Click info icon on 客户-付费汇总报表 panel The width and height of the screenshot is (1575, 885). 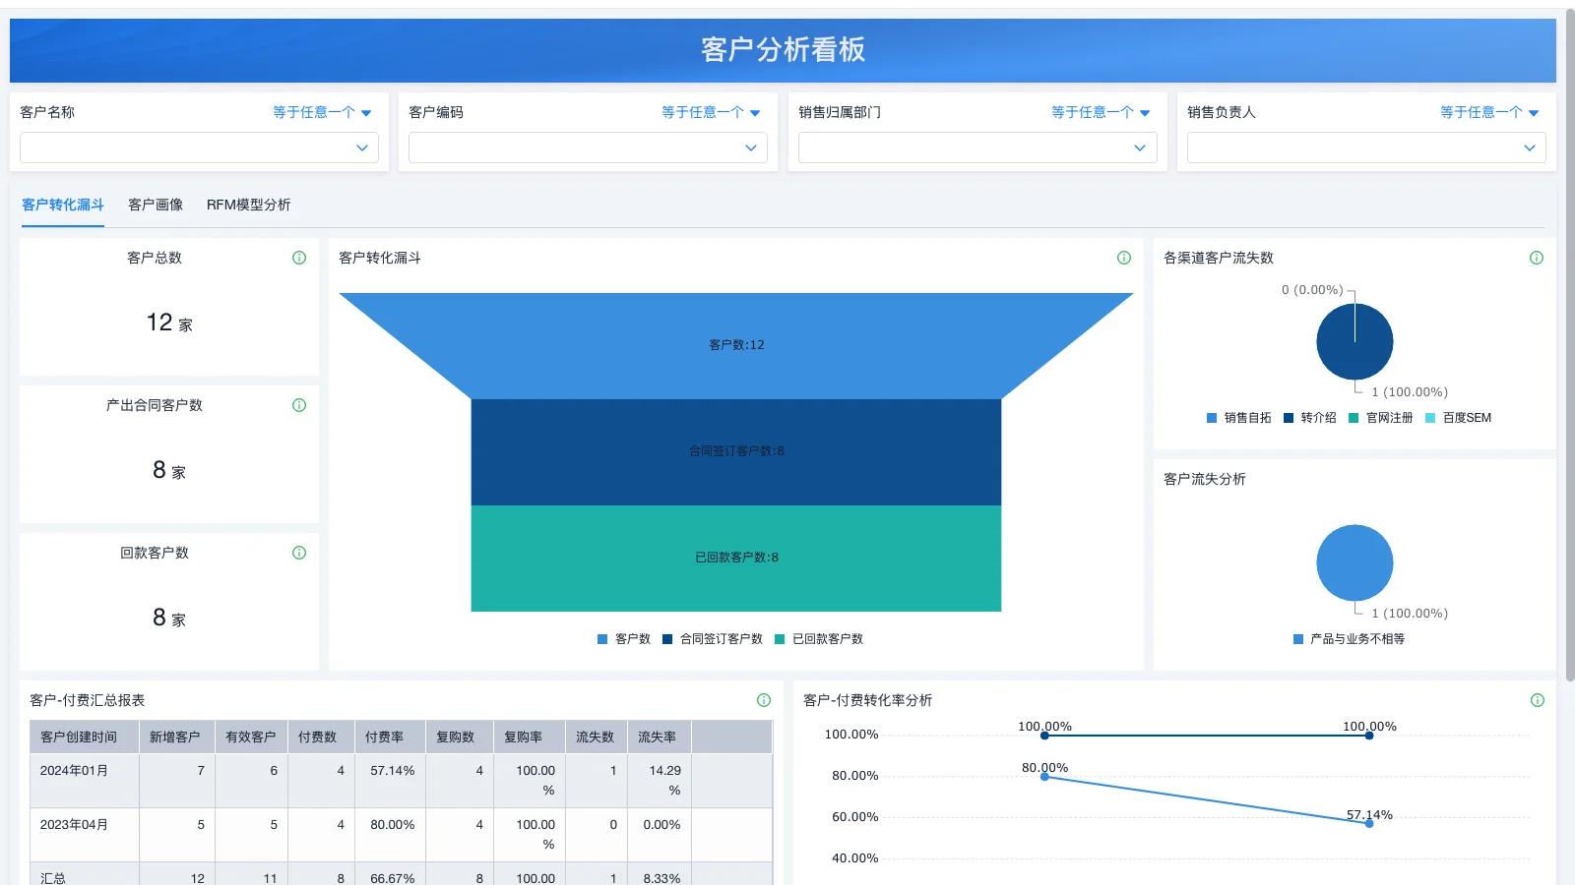(x=763, y=700)
